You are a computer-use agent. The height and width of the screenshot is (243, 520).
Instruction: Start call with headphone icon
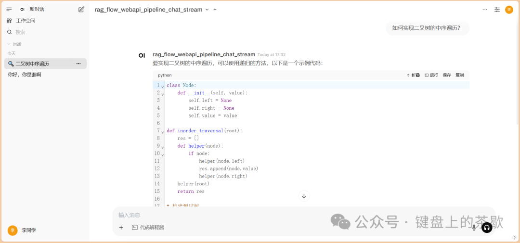click(487, 228)
